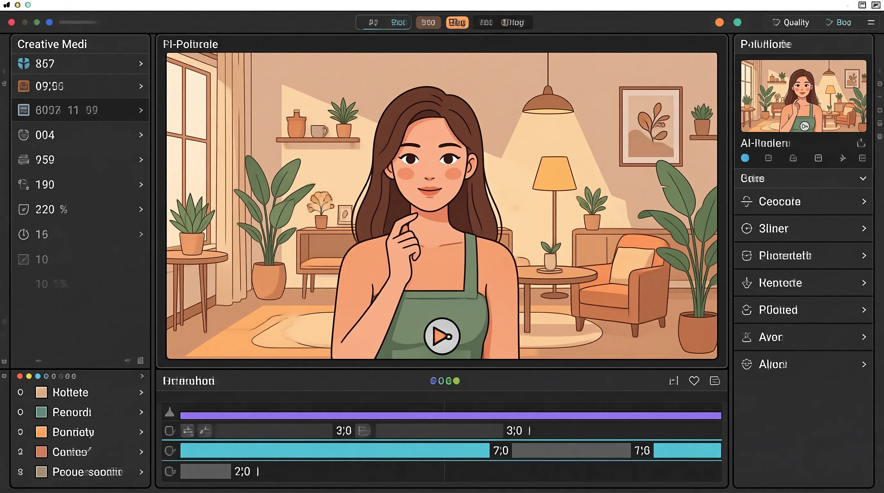Click the orange icon next to 09:36
The height and width of the screenshot is (493, 884).
24,86
